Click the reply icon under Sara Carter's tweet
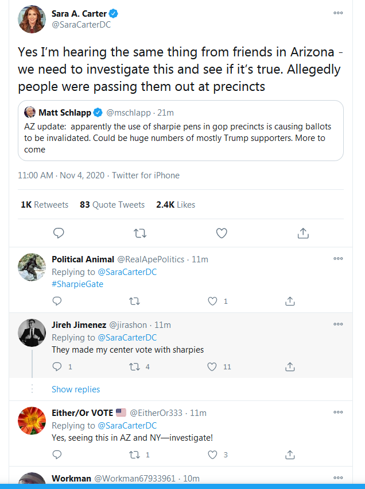The width and height of the screenshot is (365, 489). (x=59, y=233)
